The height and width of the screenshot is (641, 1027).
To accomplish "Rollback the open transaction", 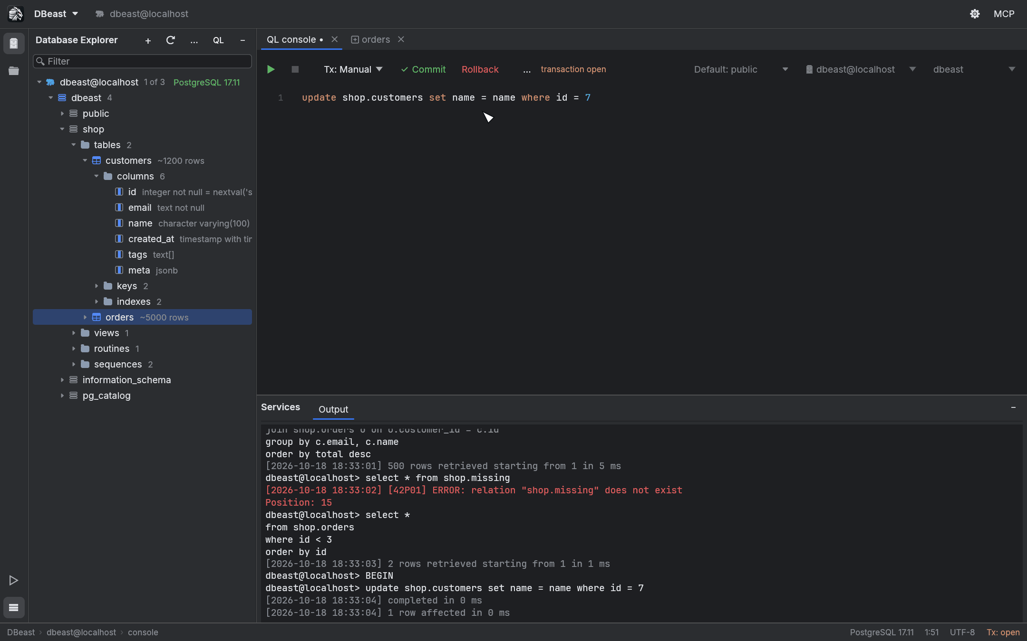I will pos(480,69).
